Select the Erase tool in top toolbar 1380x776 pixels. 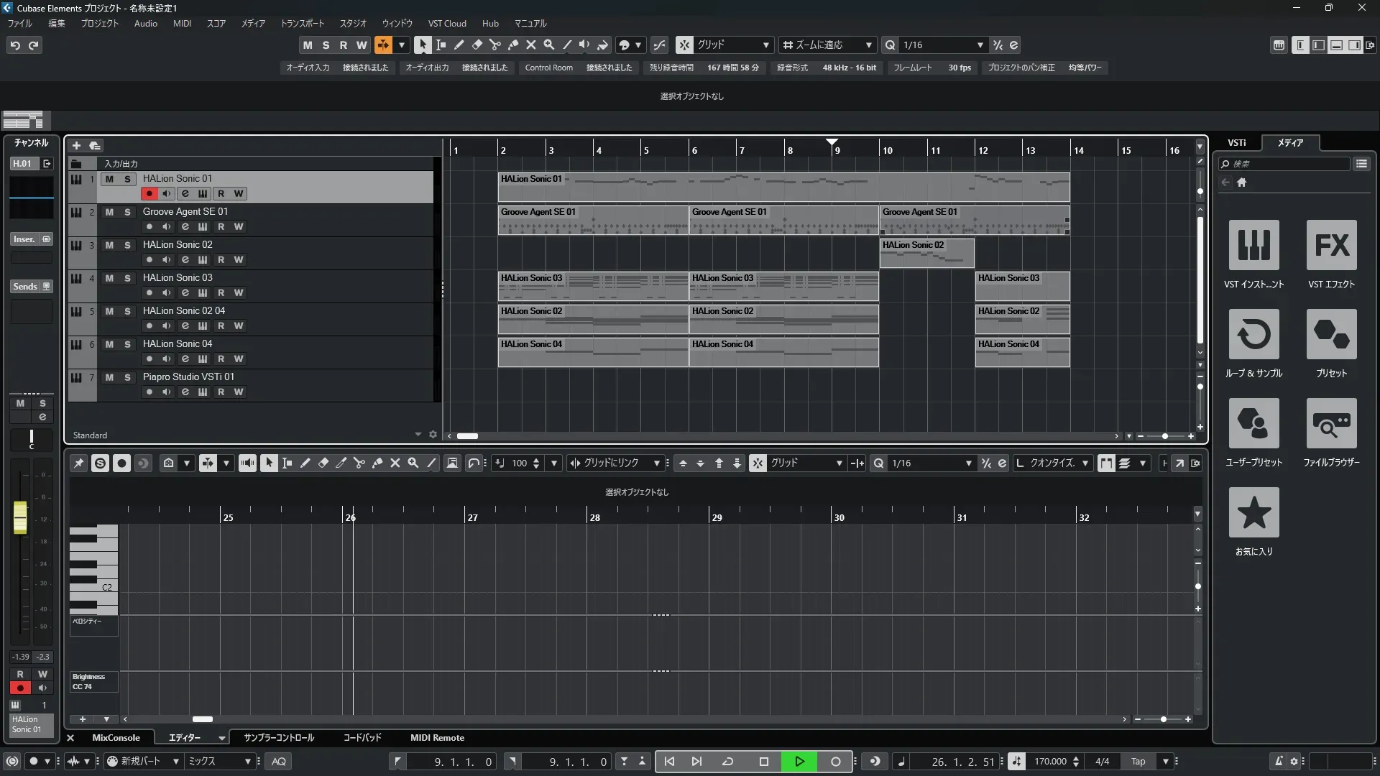pos(477,45)
